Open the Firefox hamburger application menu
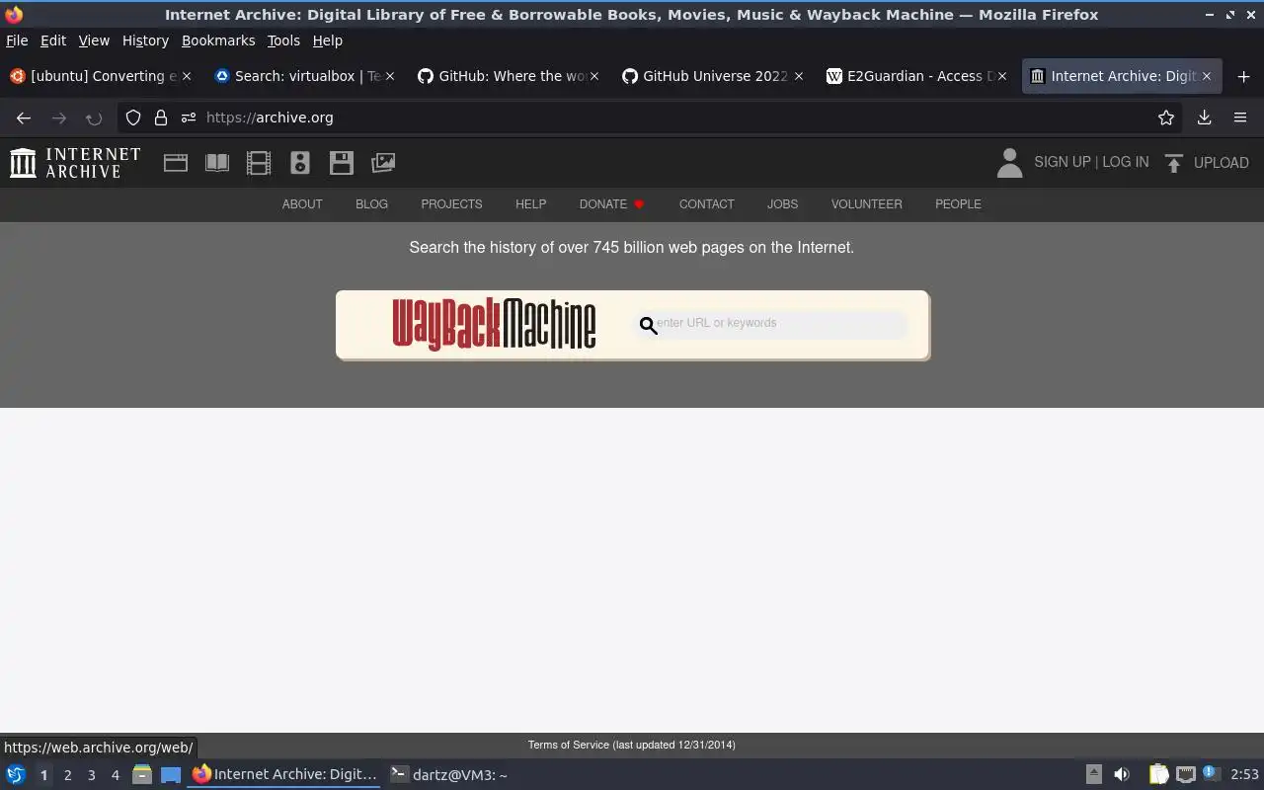 click(1240, 118)
